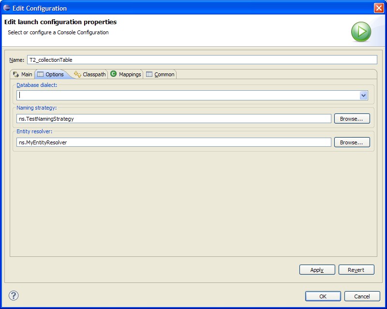Open the Mappings tab
This screenshot has width=387, height=309.
click(126, 74)
